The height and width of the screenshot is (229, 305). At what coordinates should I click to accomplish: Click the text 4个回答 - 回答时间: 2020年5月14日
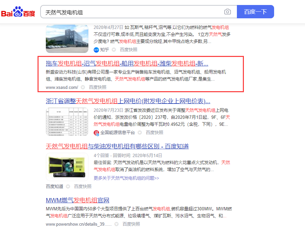click(128, 155)
